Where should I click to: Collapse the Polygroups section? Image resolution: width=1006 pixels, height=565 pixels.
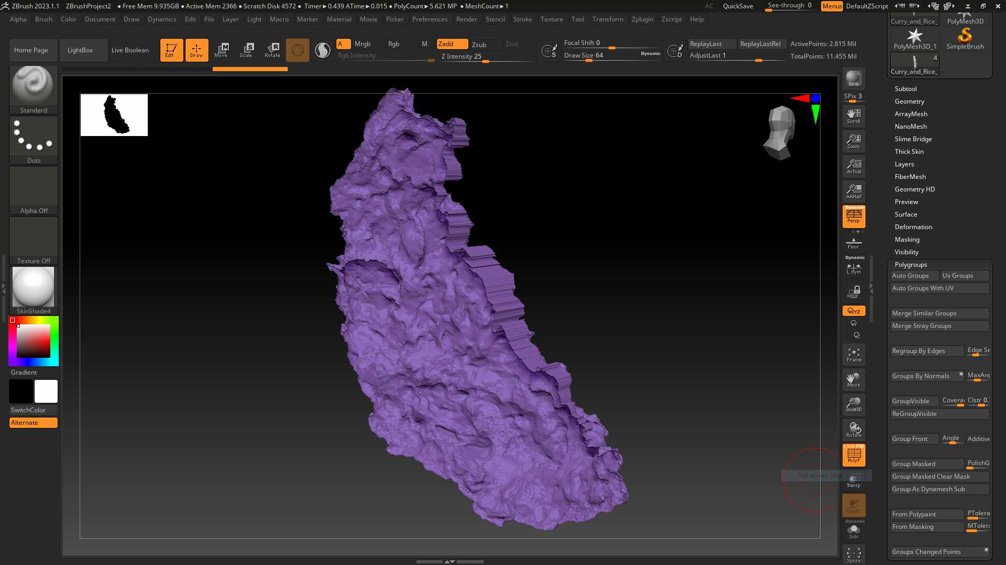[x=911, y=265]
